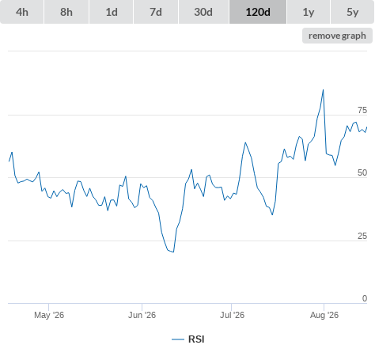The height and width of the screenshot is (360, 375).
Task: Click the Jul '26 axis label
Action: 232,315
